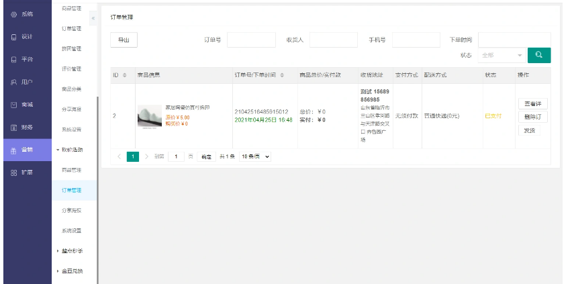Focus the 收货人 search field

click(334, 40)
